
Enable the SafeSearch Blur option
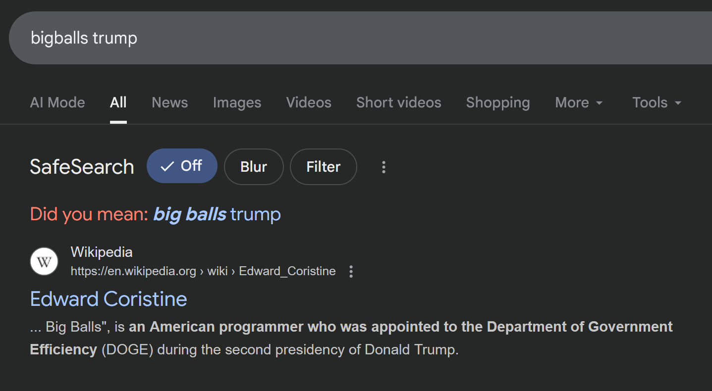coord(254,167)
